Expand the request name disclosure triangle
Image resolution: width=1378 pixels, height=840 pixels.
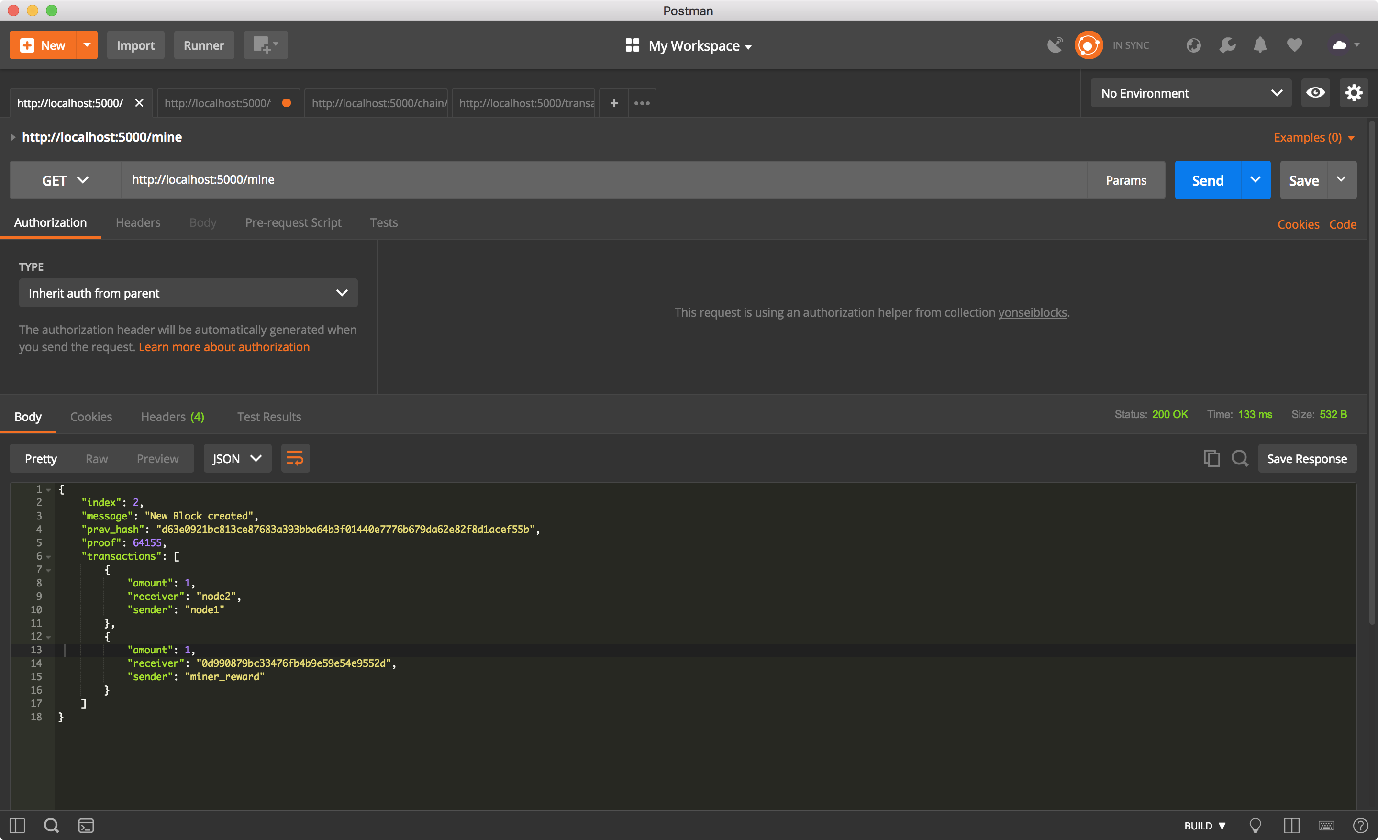click(13, 137)
